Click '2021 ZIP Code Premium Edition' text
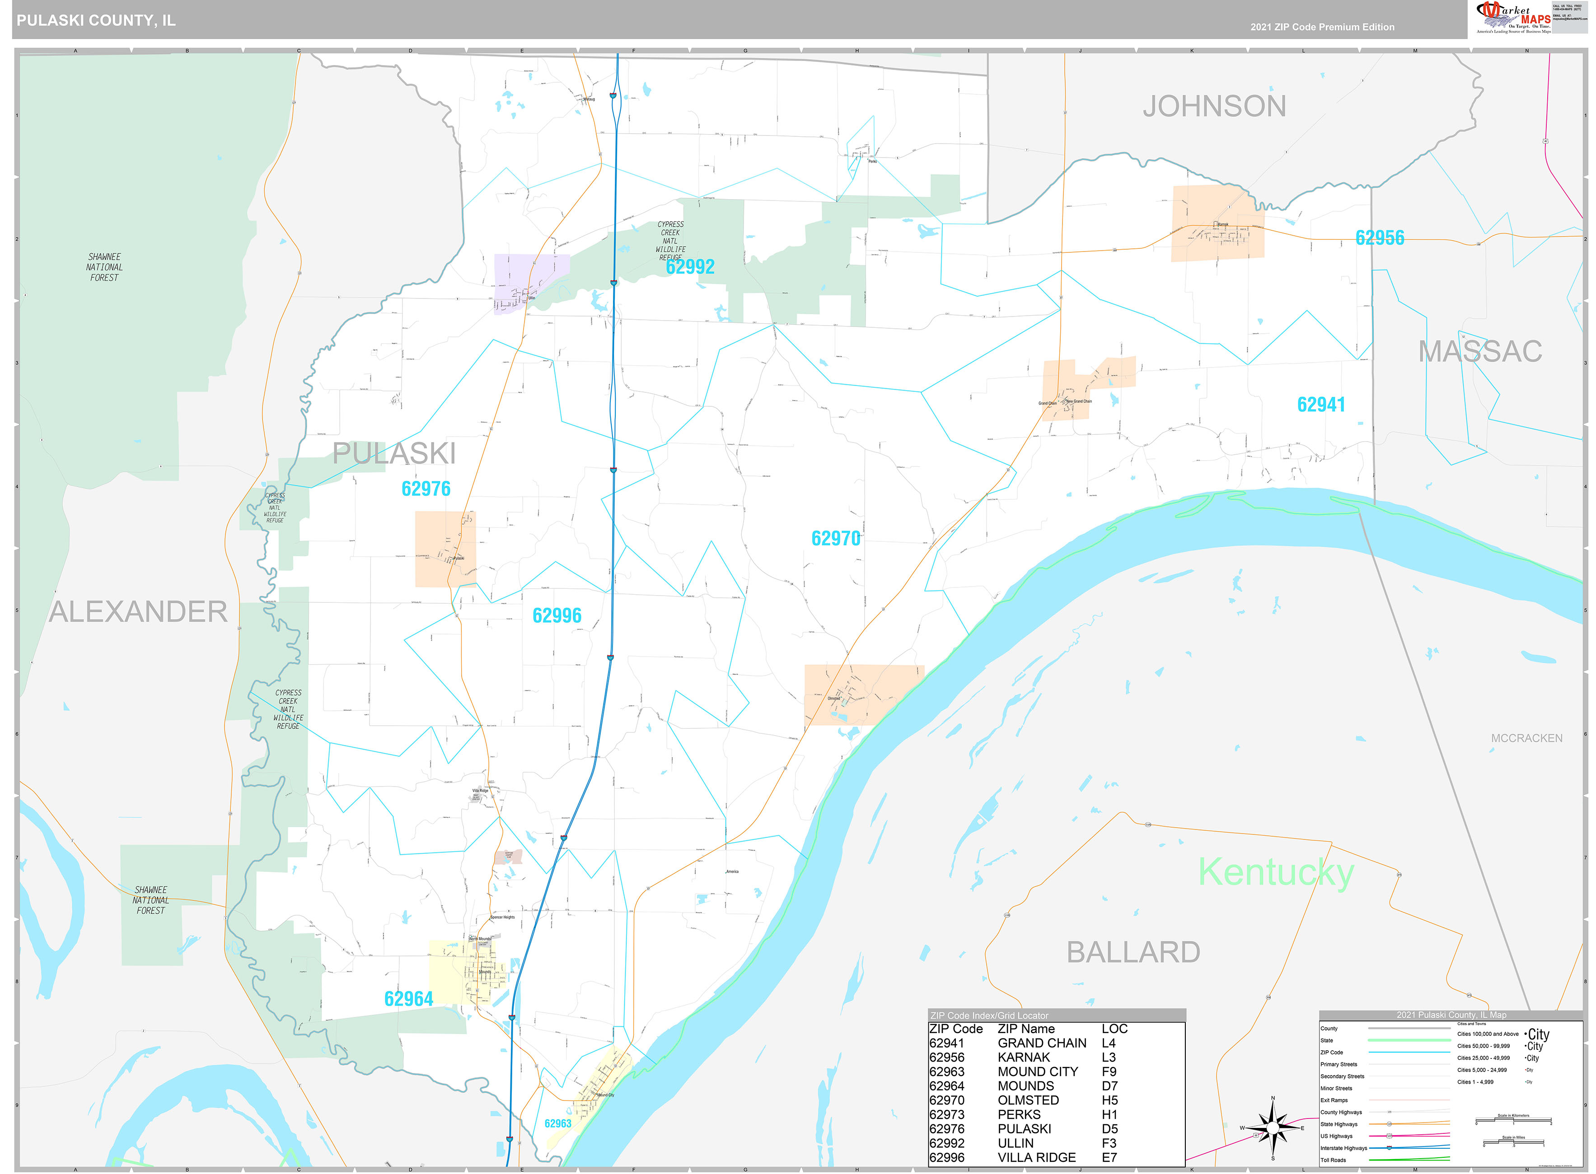Screen dimensions: 1596x1174 (x=1322, y=27)
